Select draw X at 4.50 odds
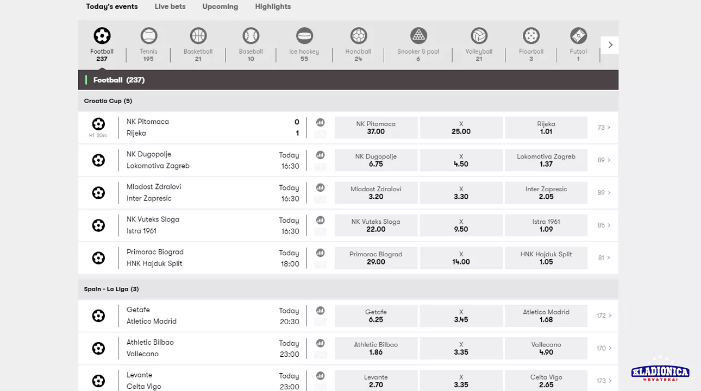 point(461,160)
